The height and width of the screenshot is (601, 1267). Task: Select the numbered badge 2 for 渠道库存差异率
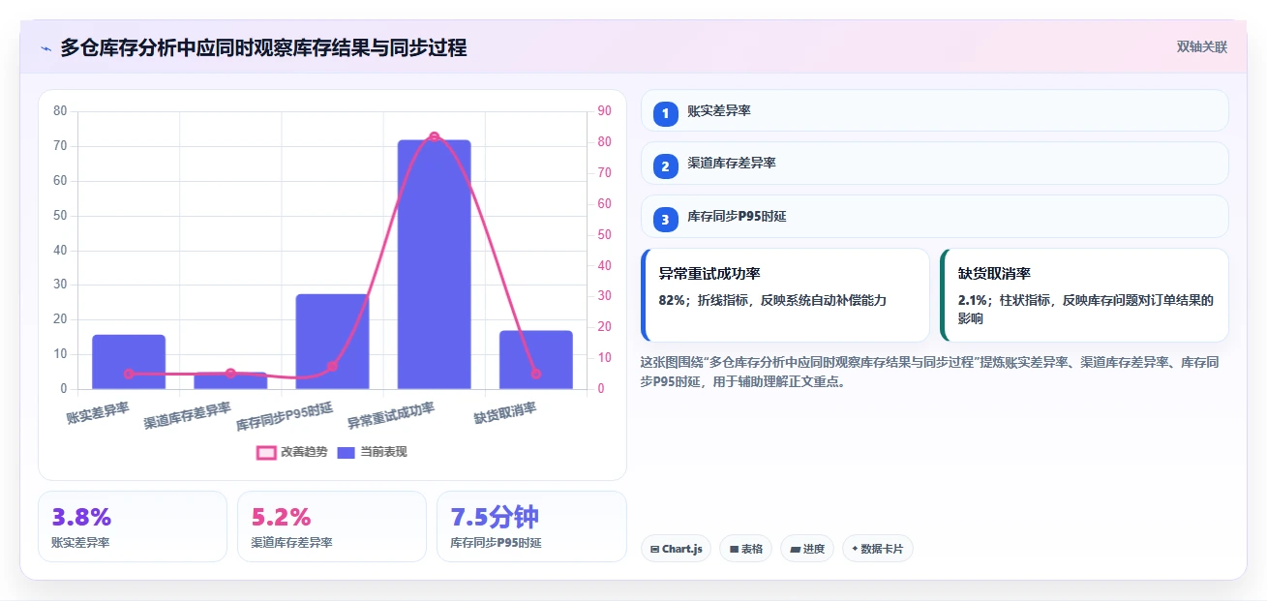[x=665, y=166]
